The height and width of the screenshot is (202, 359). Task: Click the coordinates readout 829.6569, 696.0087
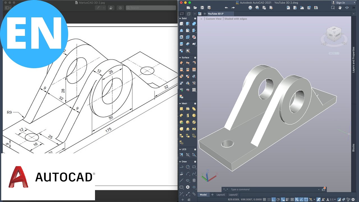pyautogui.click(x=245, y=199)
